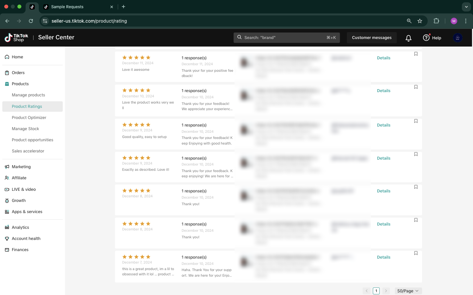This screenshot has width=473, height=295.
Task: Open the 50/Page dropdown
Action: point(408,291)
